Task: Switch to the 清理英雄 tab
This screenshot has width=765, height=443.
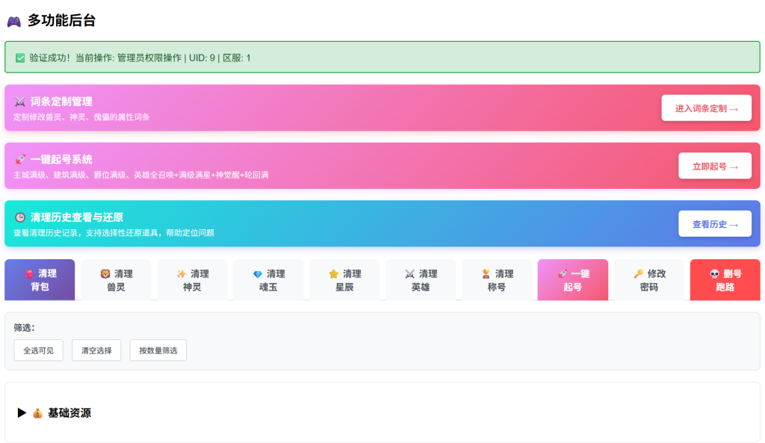Action: pos(420,280)
